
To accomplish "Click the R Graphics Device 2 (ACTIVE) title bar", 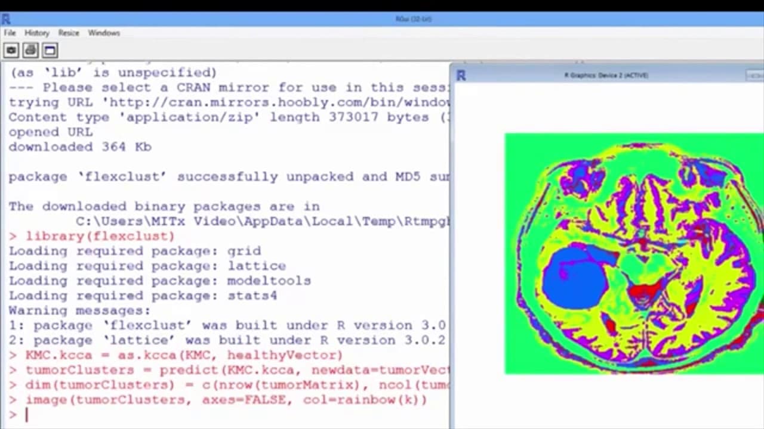I will 606,75.
